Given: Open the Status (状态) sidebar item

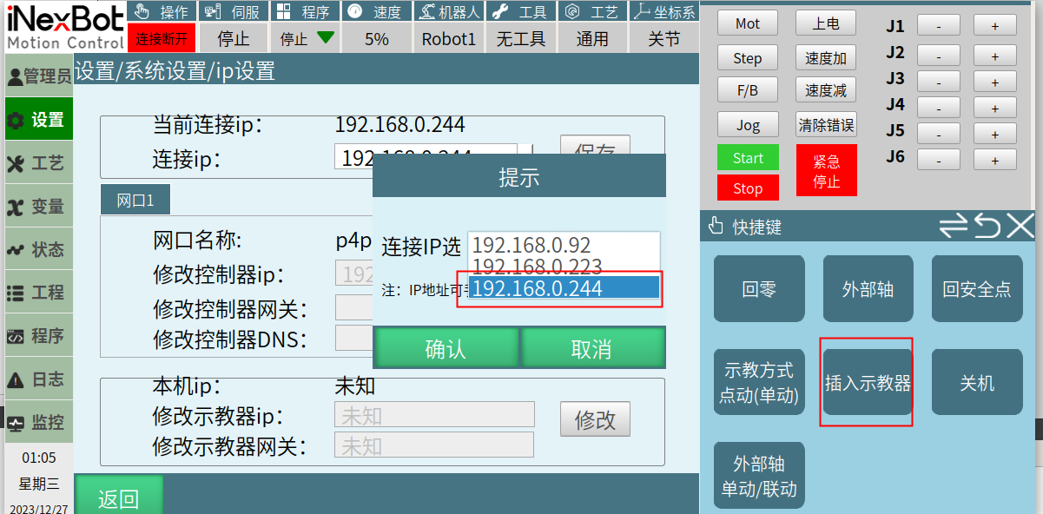Looking at the screenshot, I should (37, 250).
